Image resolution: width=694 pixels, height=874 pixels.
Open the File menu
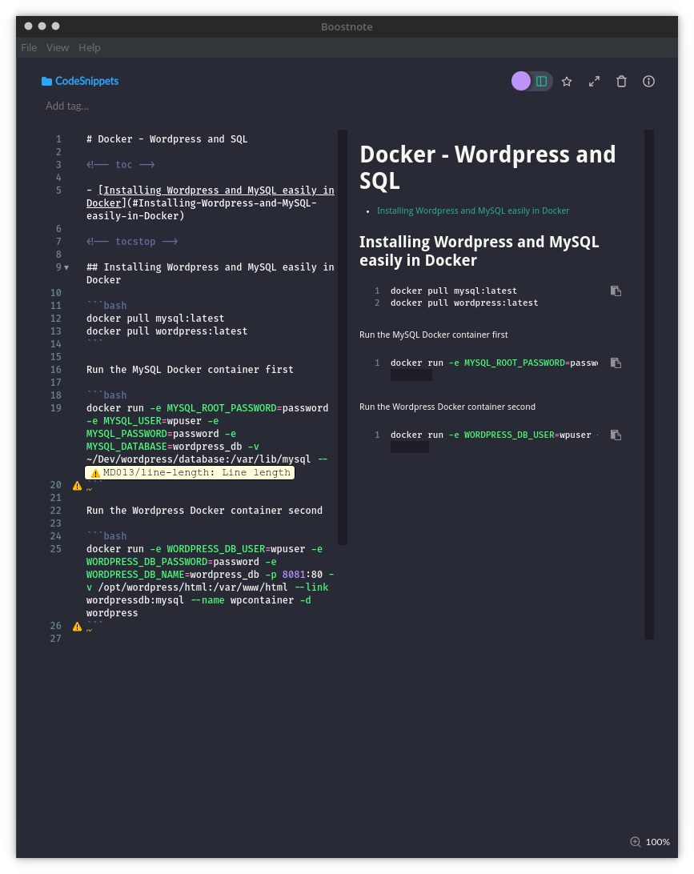coord(29,48)
